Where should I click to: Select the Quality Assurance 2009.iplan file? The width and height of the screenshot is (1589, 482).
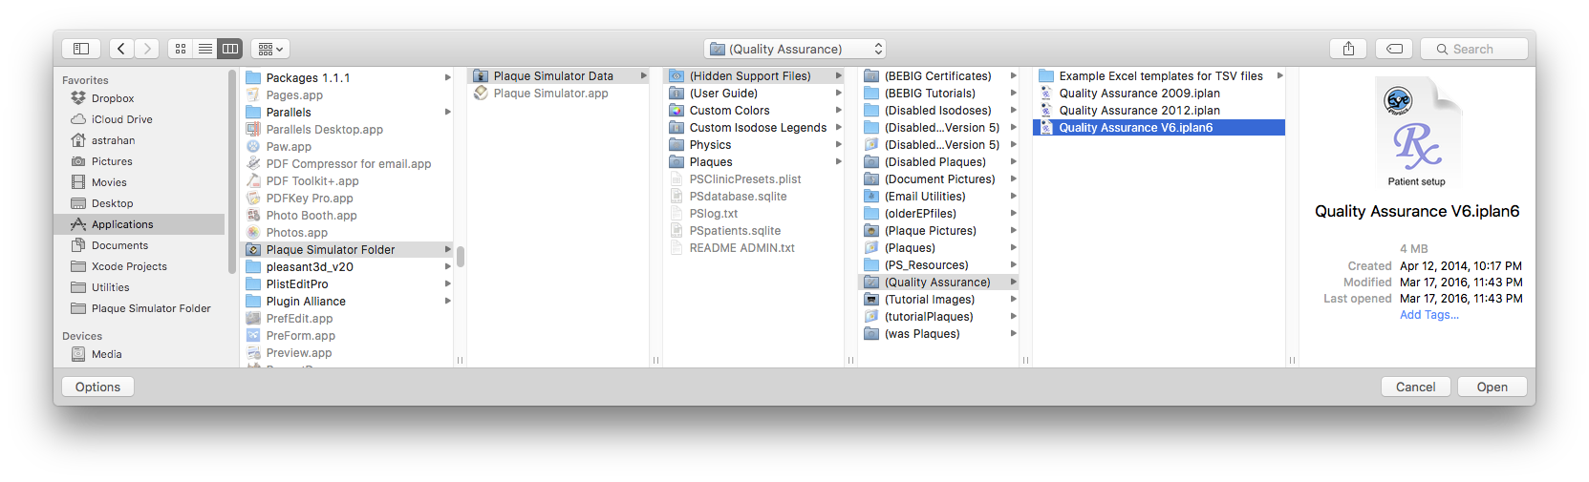1139,94
